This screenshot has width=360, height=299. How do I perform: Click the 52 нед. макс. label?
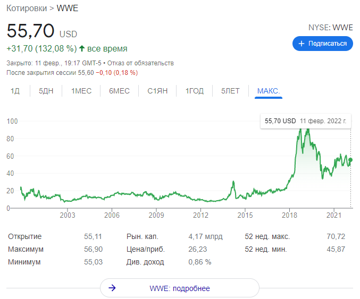[x=267, y=236]
